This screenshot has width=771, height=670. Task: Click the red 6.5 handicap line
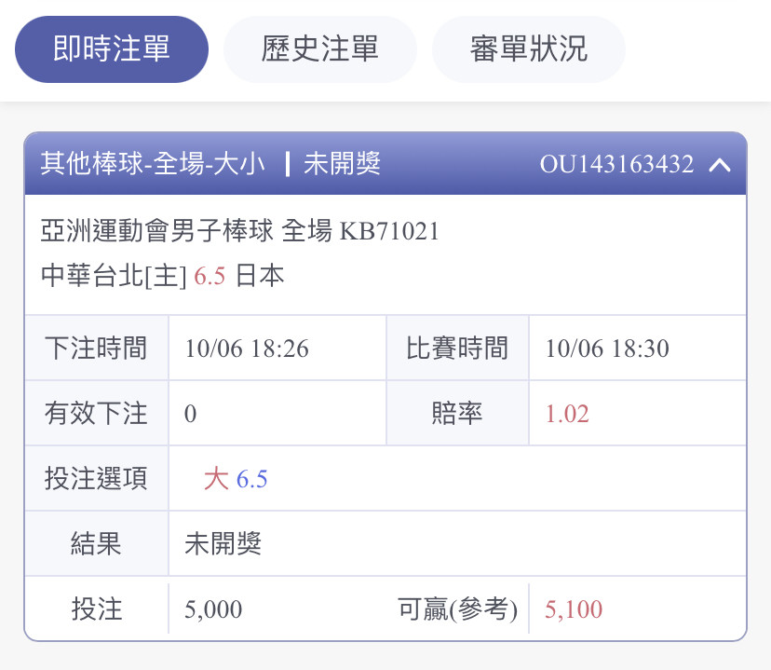210,276
